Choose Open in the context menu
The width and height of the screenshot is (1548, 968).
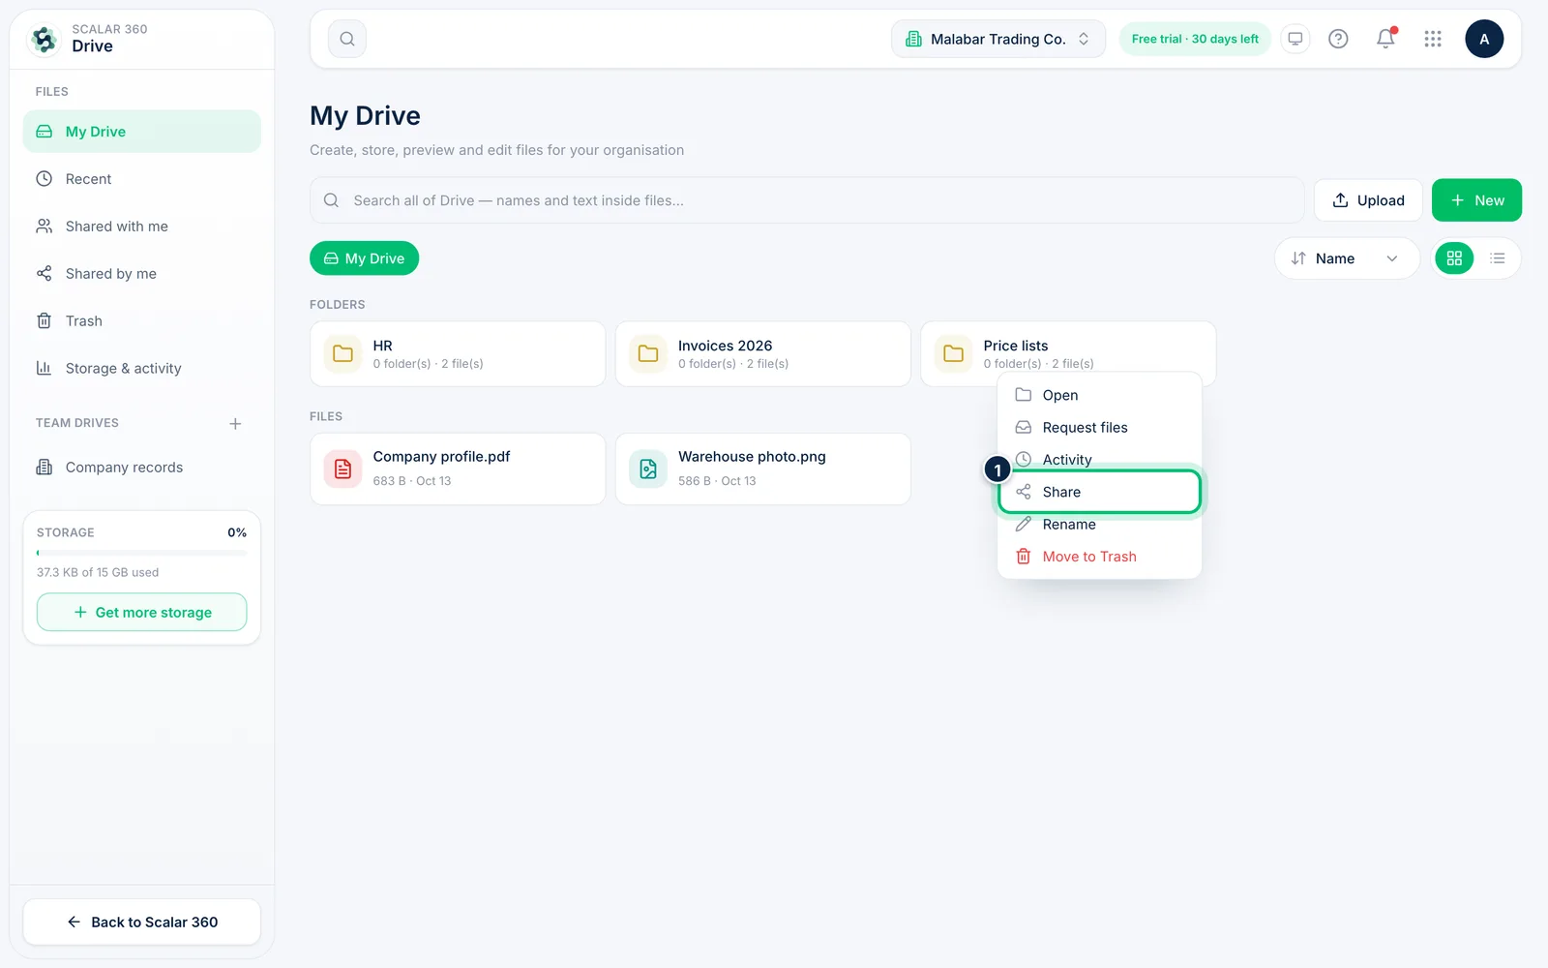click(x=1099, y=395)
